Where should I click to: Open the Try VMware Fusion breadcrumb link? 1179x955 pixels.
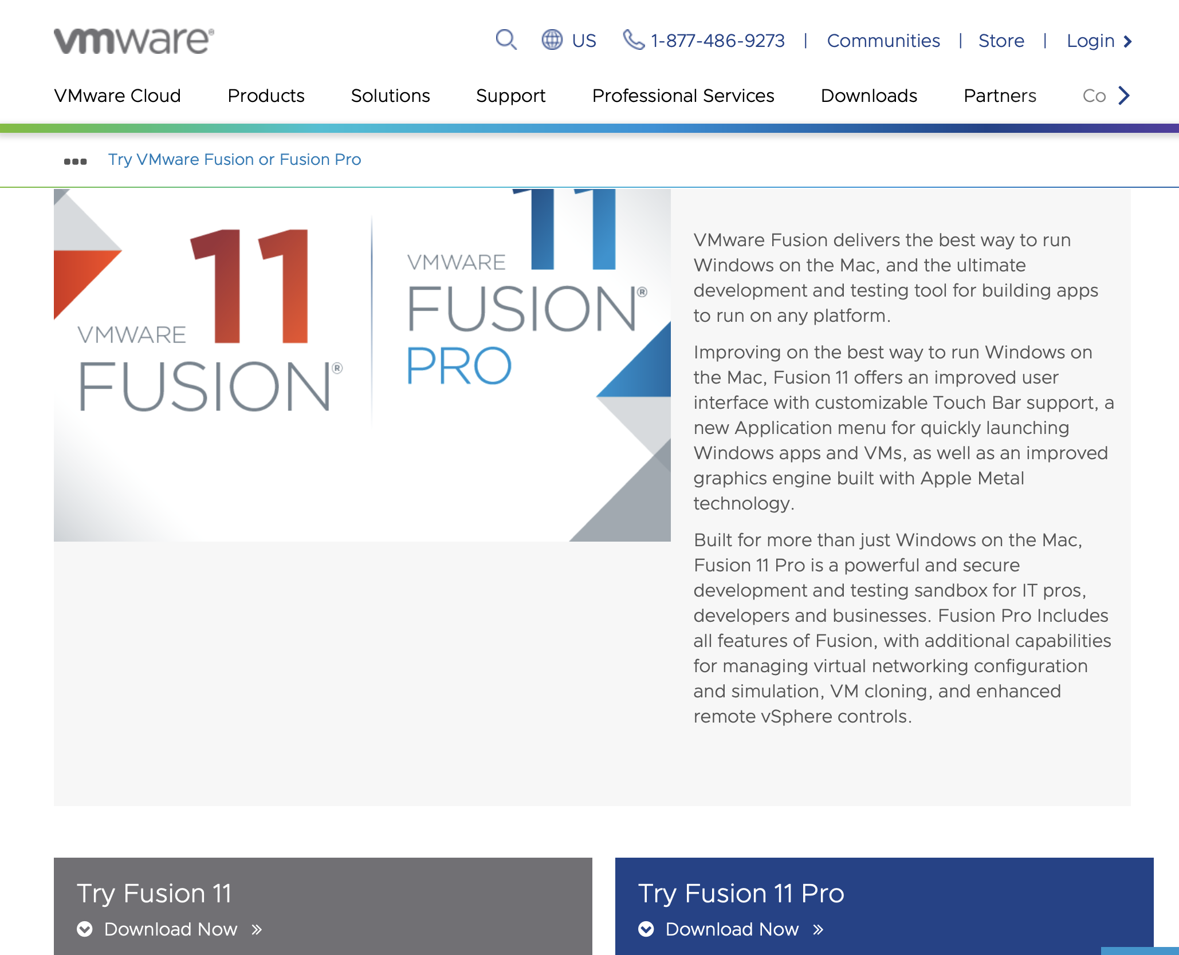click(234, 159)
